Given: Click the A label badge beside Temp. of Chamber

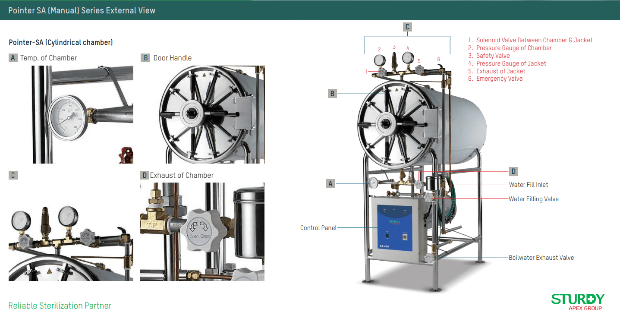Looking at the screenshot, I should click(x=13, y=58).
